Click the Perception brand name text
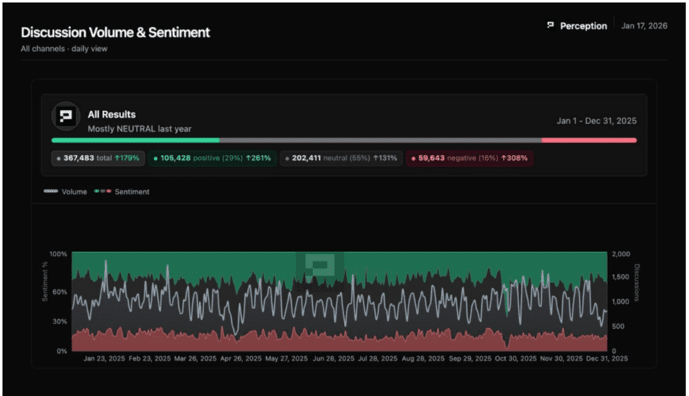The image size is (689, 396). (x=583, y=26)
